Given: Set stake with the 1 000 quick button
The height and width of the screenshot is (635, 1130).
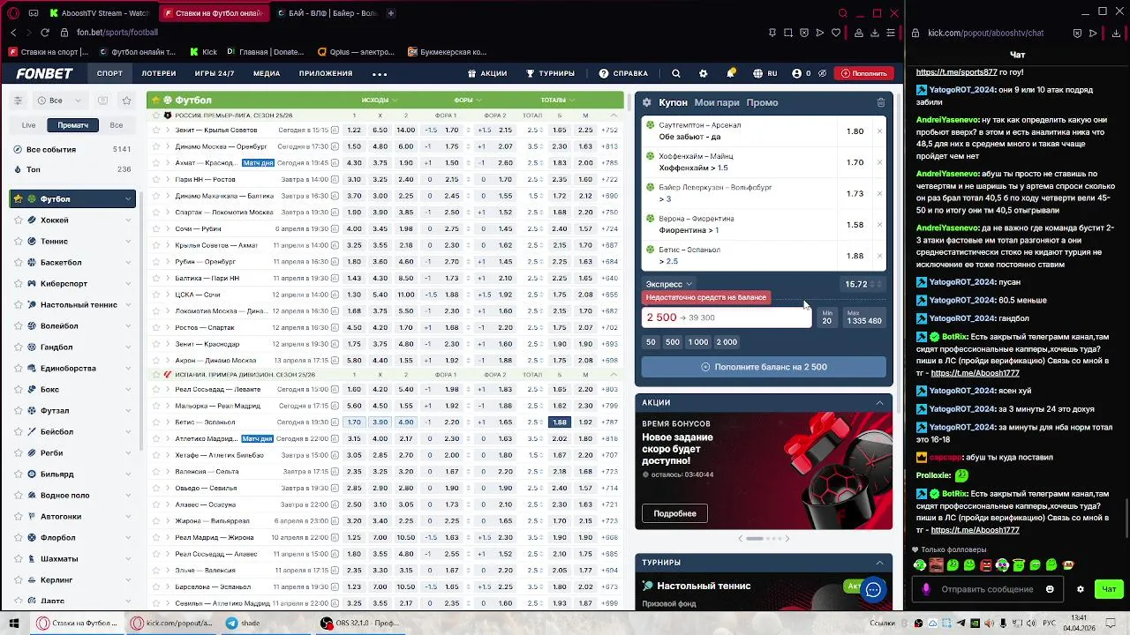Looking at the screenshot, I should (698, 342).
